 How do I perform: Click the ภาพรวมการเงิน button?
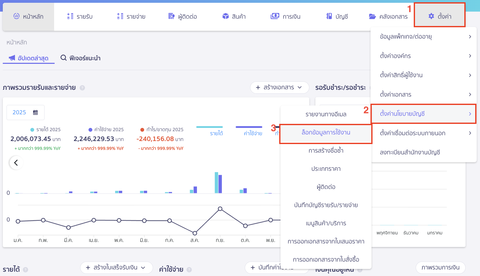441,267
